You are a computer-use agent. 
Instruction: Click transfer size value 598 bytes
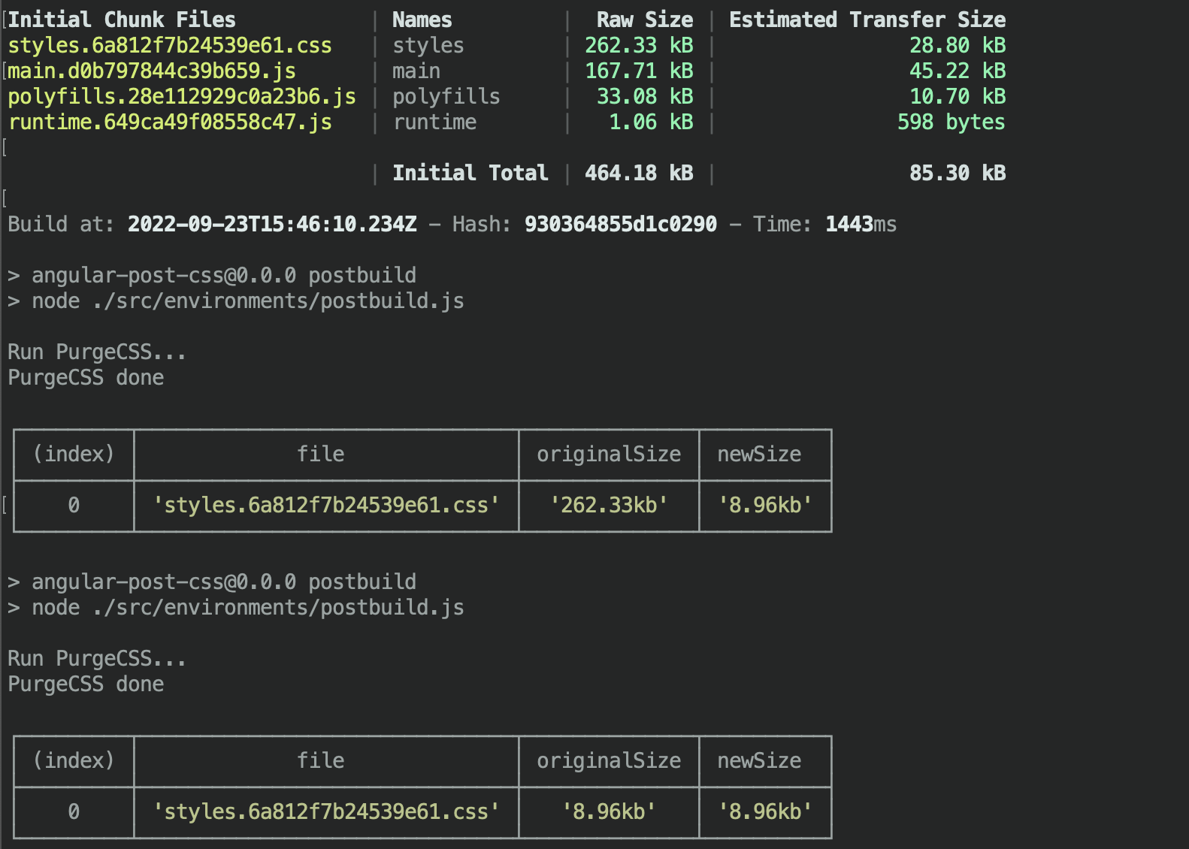point(952,122)
